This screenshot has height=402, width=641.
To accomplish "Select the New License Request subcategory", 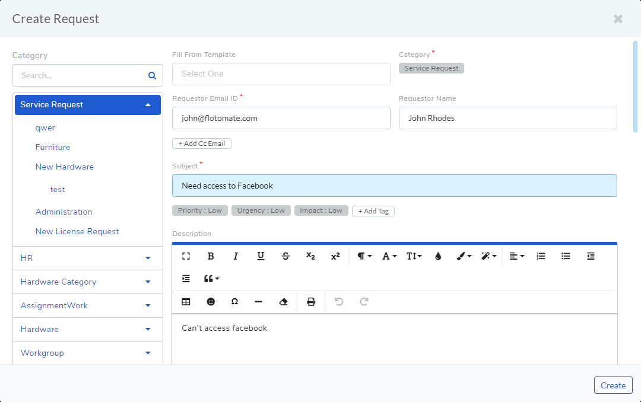I will pos(77,232).
